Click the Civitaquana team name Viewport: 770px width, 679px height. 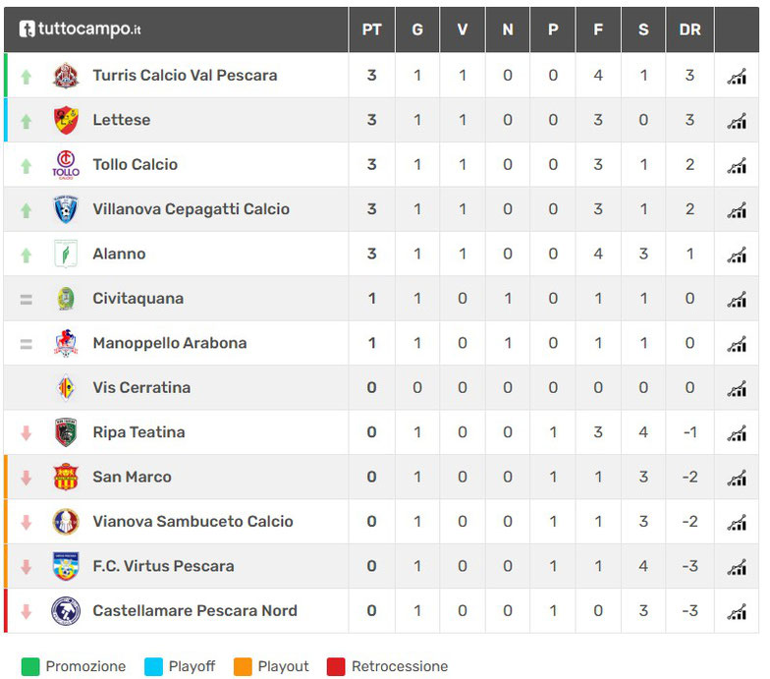pyautogui.click(x=137, y=299)
